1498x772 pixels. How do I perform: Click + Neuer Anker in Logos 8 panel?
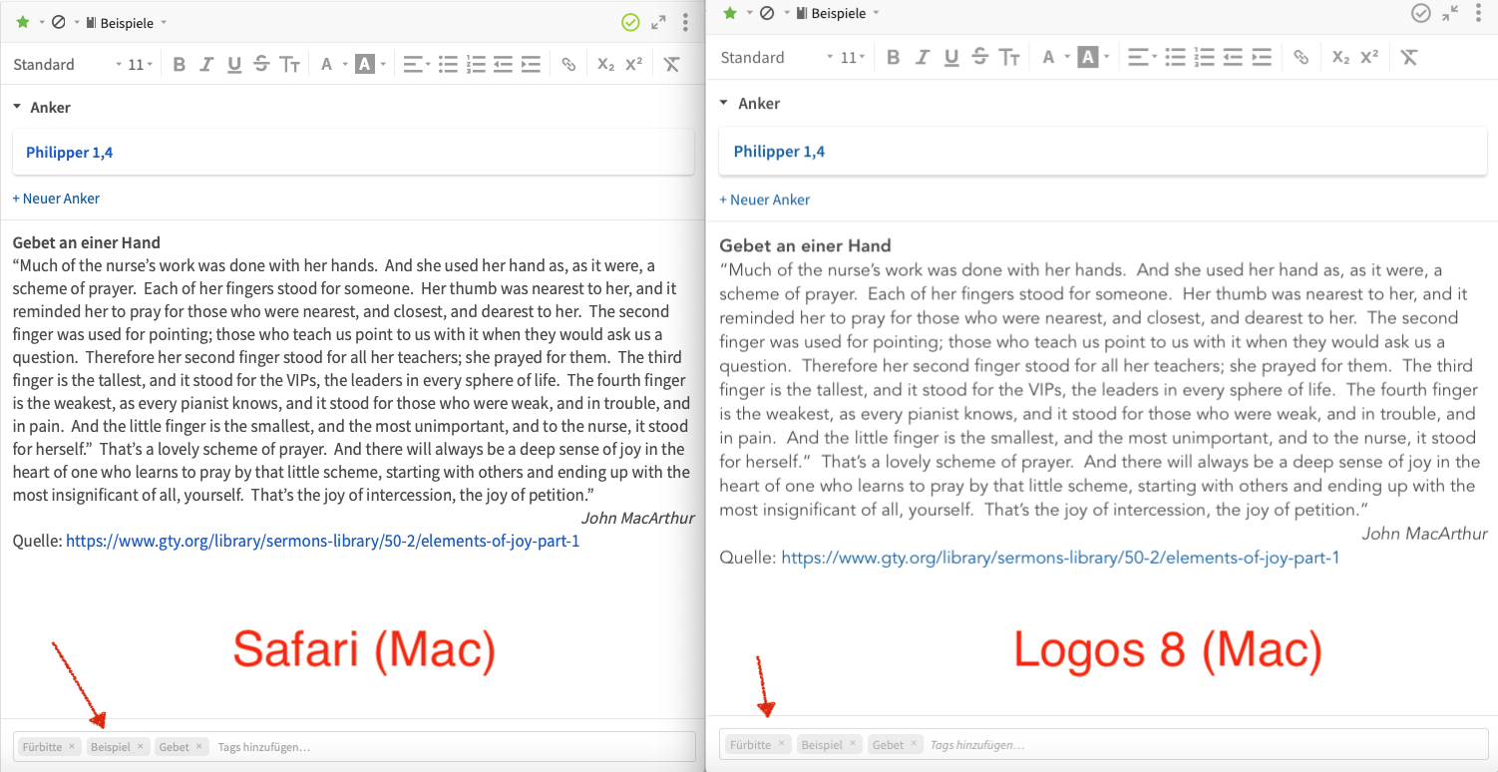click(x=765, y=199)
